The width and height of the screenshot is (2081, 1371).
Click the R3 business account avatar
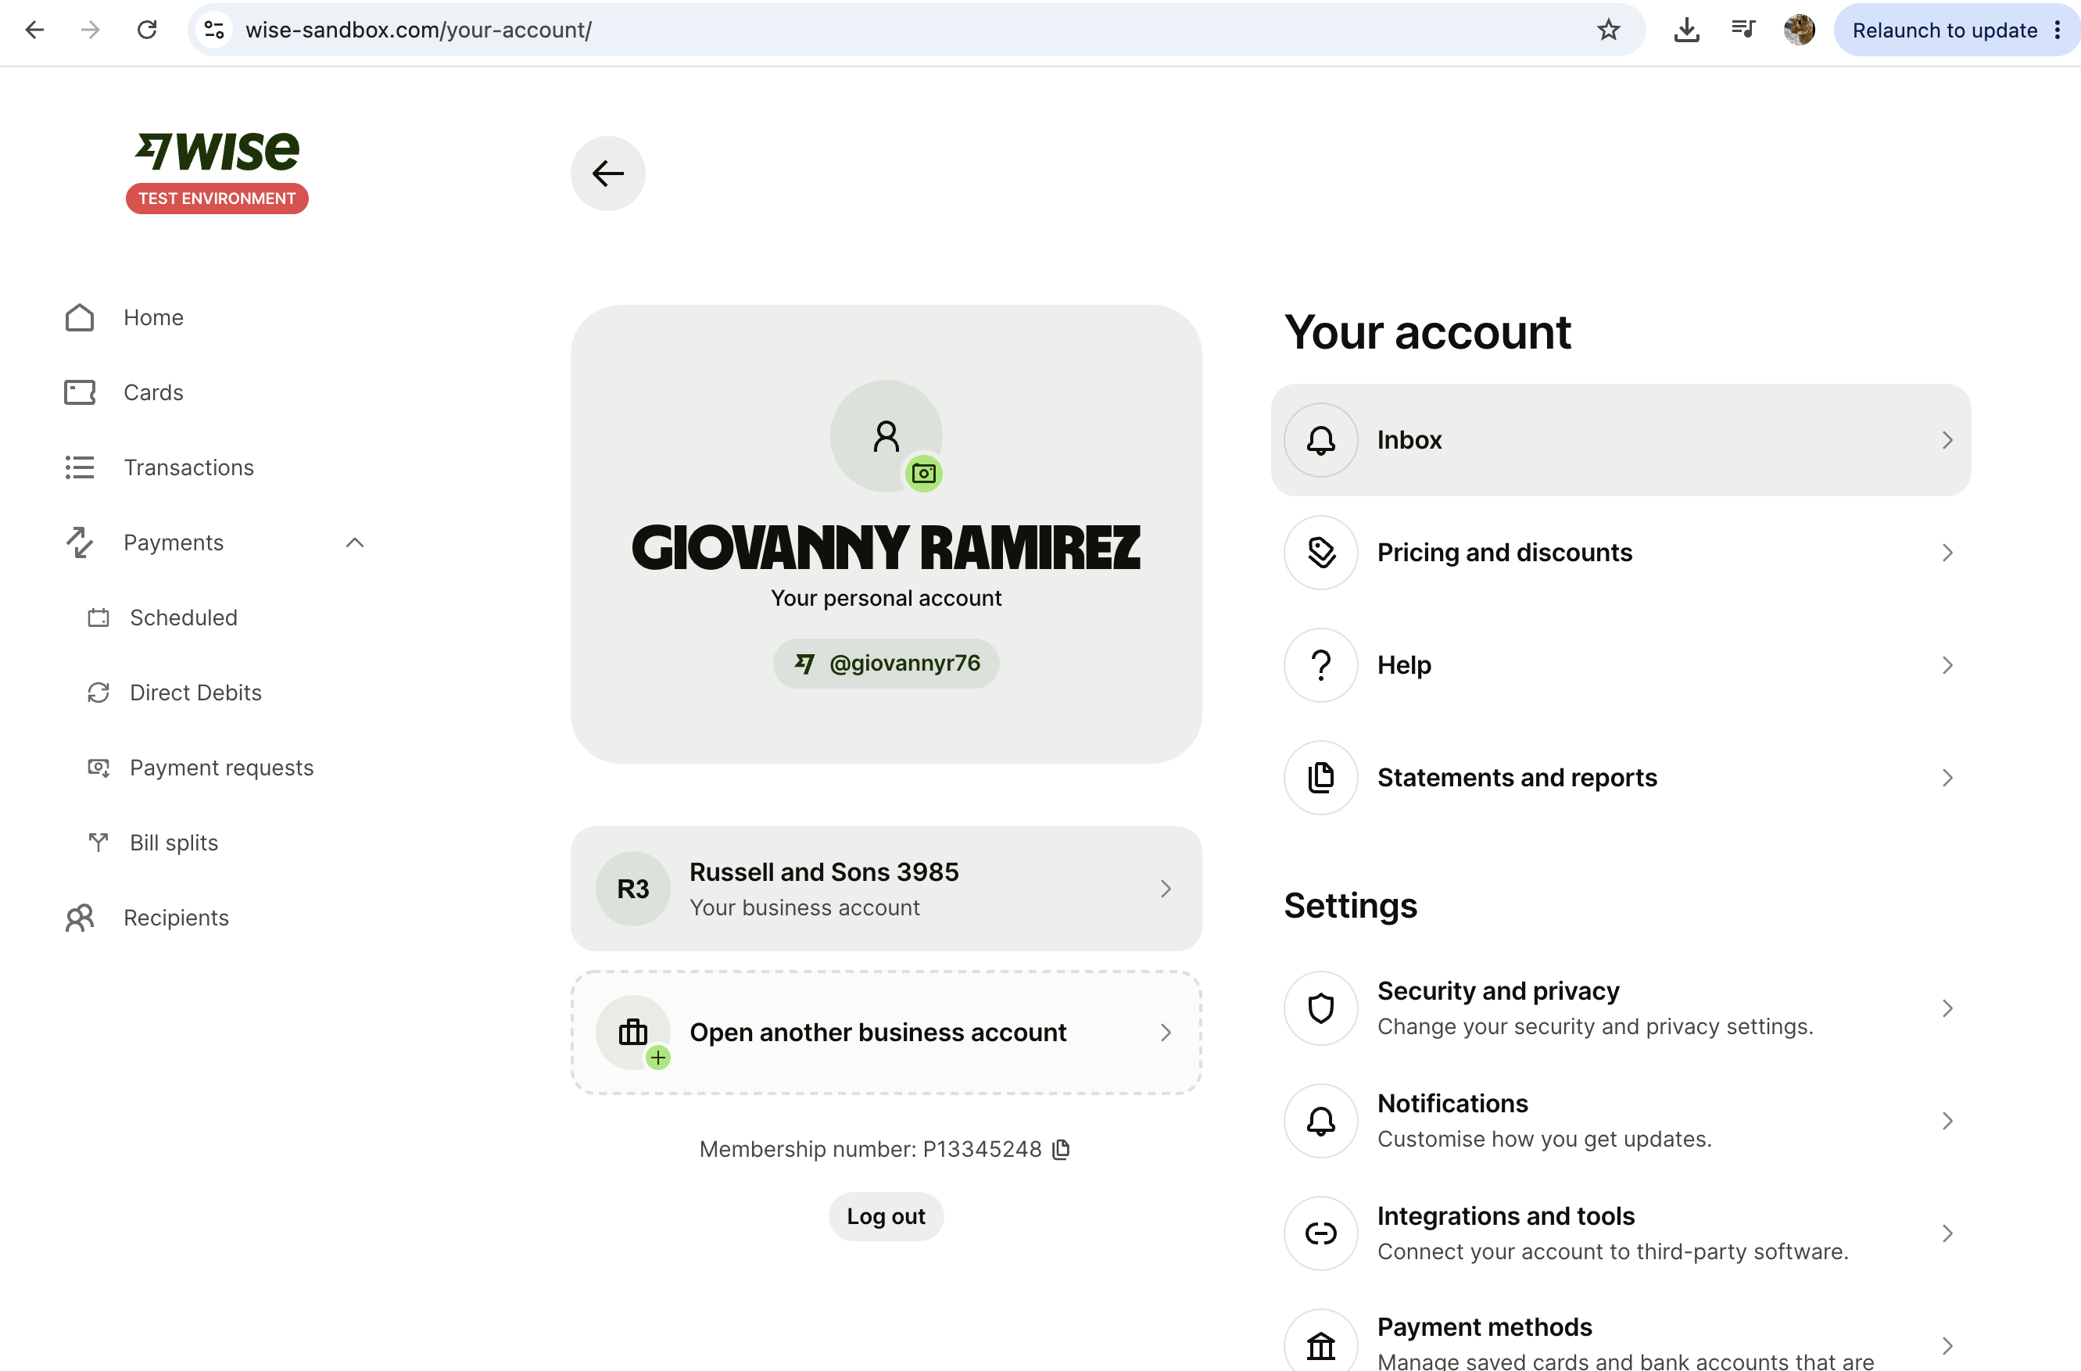click(633, 890)
